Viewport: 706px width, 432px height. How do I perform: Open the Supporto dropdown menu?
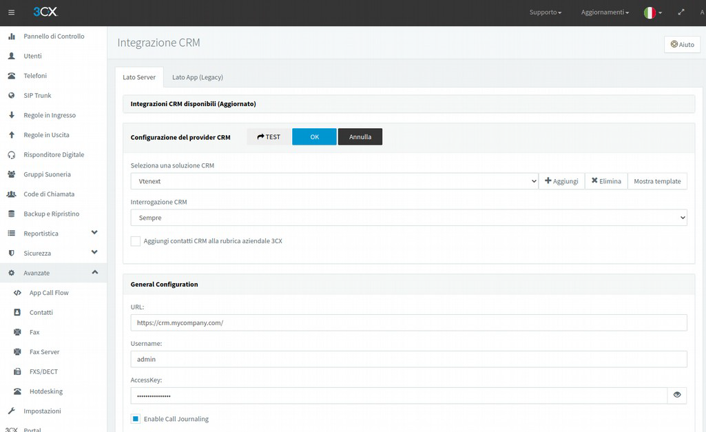[x=546, y=12]
